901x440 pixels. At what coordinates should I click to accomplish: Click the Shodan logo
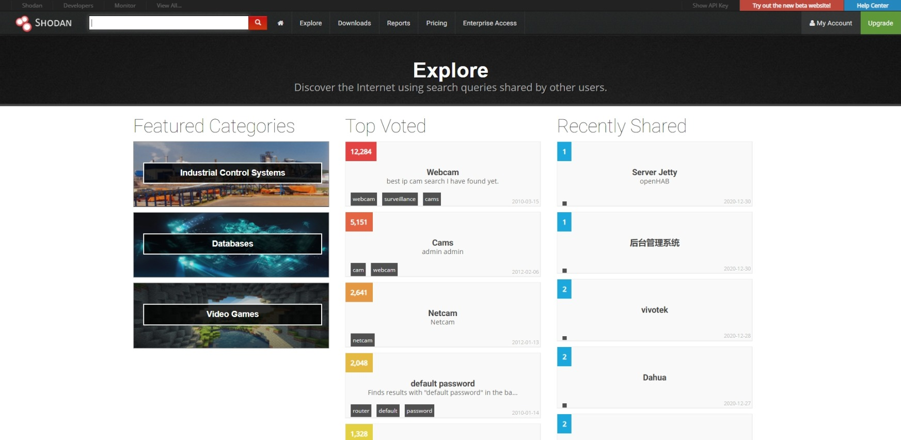[44, 23]
